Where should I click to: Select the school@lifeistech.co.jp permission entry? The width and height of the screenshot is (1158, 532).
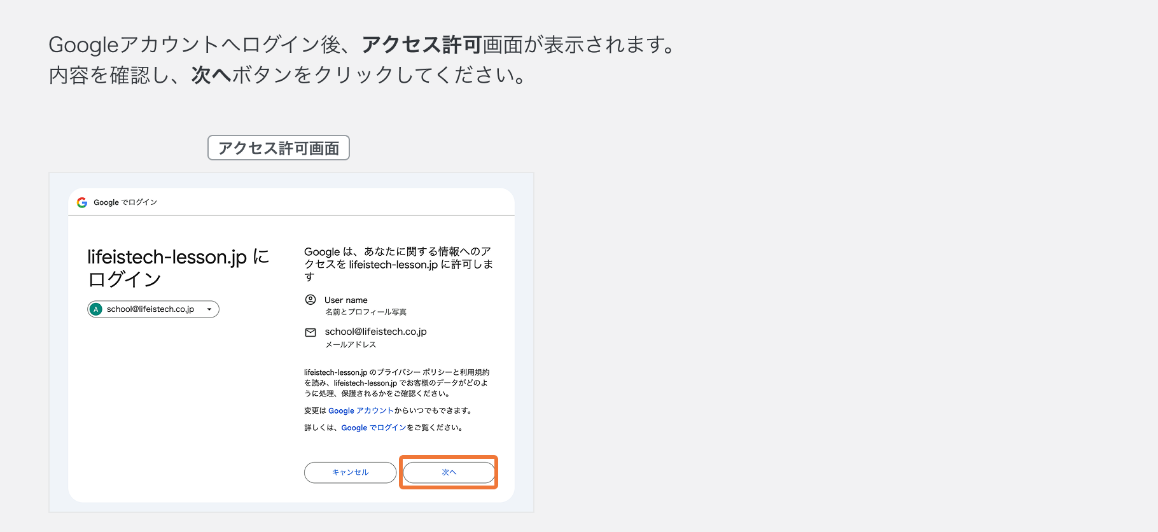click(x=375, y=332)
